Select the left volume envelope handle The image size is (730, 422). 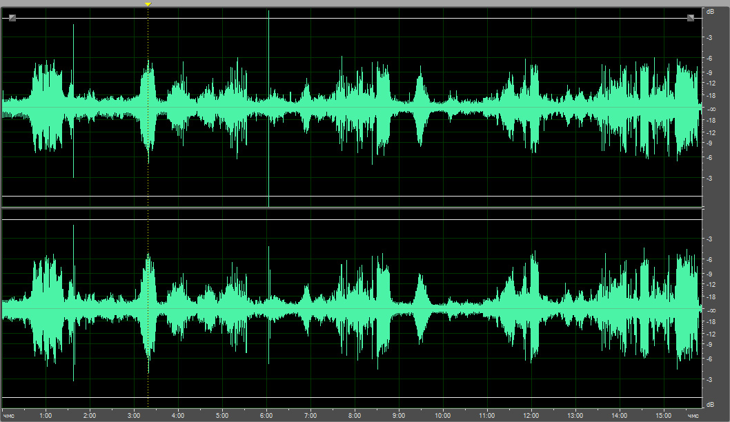click(x=12, y=18)
